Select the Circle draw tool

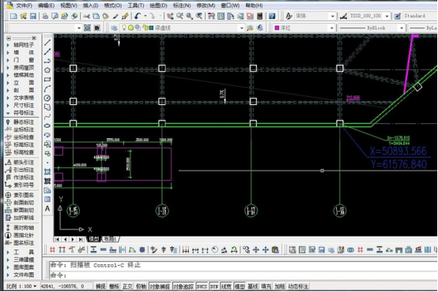point(47,98)
